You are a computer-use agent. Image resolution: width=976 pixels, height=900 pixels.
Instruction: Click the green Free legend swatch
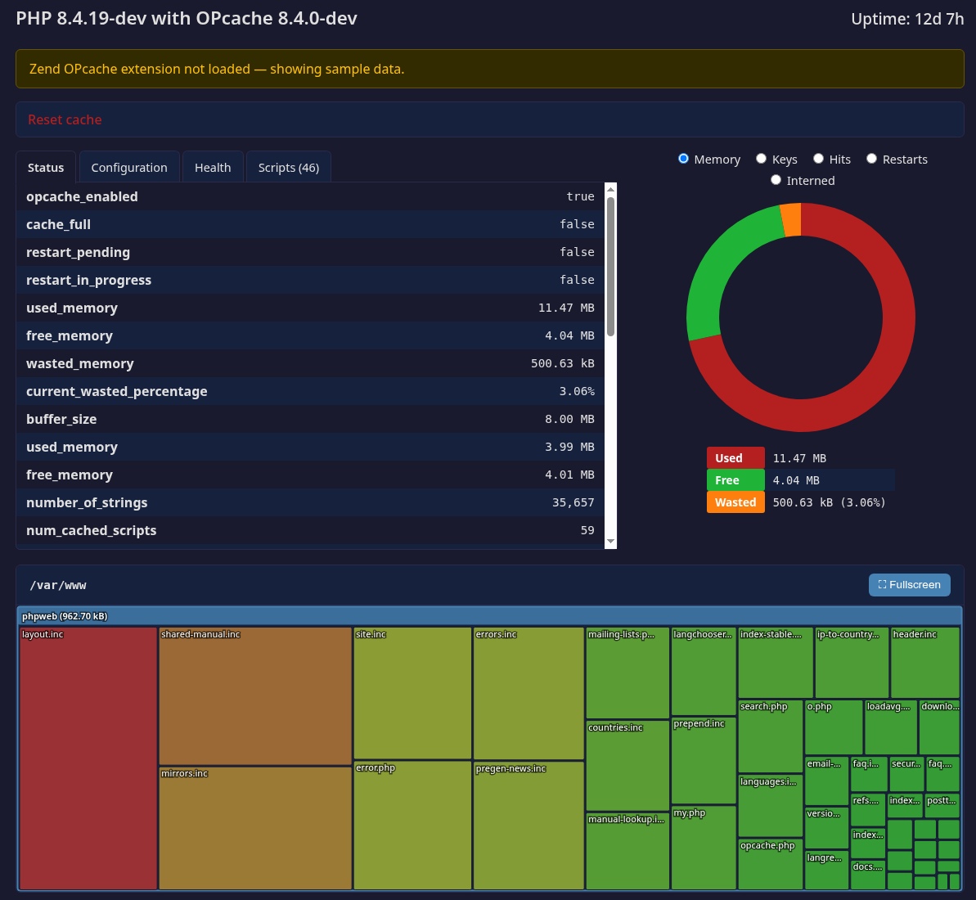click(x=734, y=479)
